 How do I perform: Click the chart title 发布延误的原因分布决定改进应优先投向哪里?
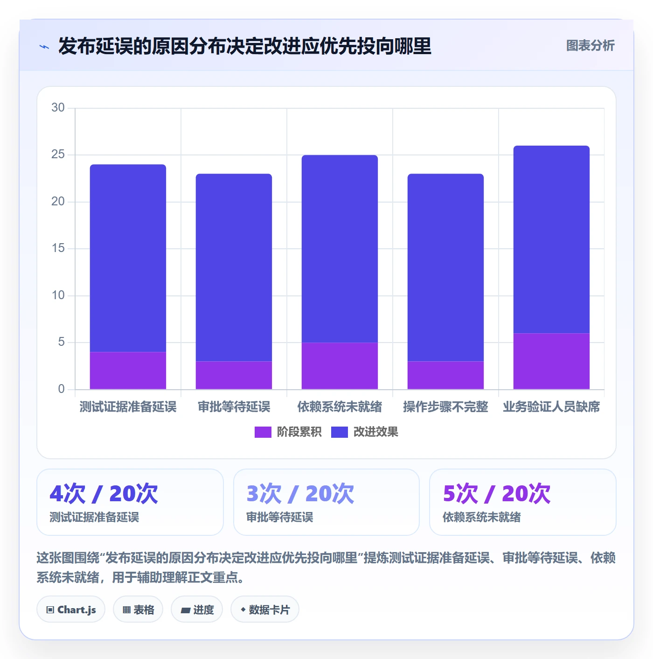(x=245, y=46)
